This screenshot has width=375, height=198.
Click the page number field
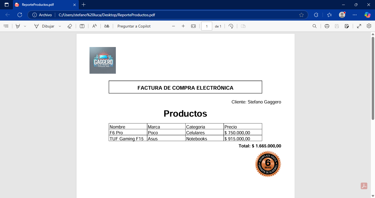click(207, 26)
